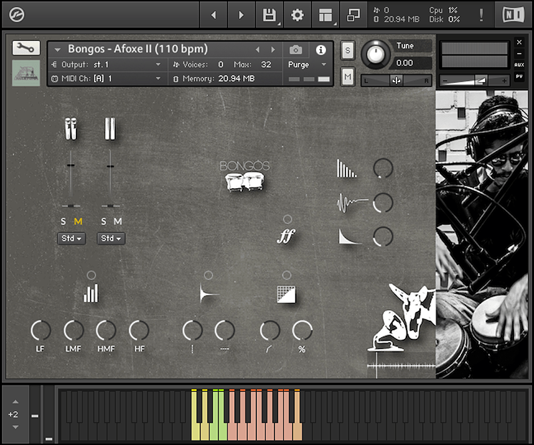Open the instrument name dropdown arrow
534x445 pixels.
coord(58,50)
